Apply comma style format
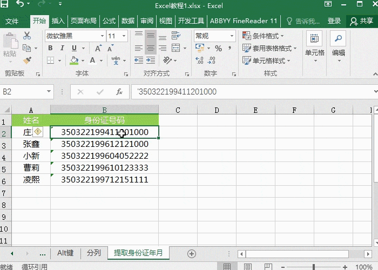Screen dimensions: 378x270 tap(230, 48)
